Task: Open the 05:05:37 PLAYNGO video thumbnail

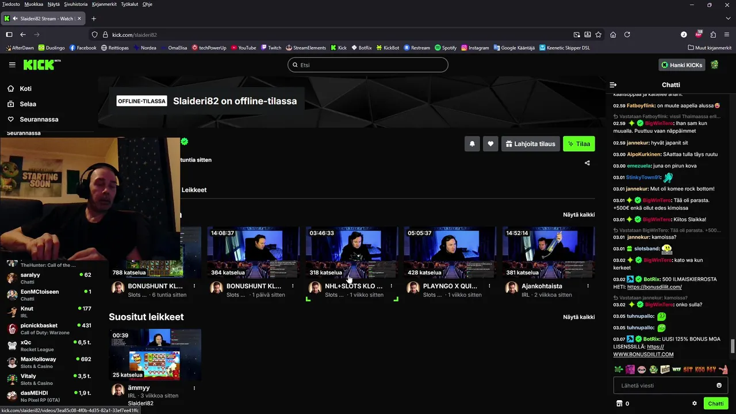Action: [x=450, y=252]
